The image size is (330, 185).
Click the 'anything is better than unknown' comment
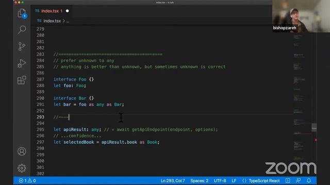click(x=139, y=67)
